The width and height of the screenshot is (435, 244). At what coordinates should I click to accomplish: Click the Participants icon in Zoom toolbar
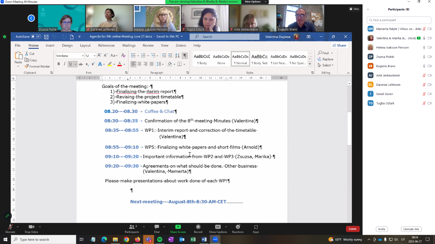[132, 227]
